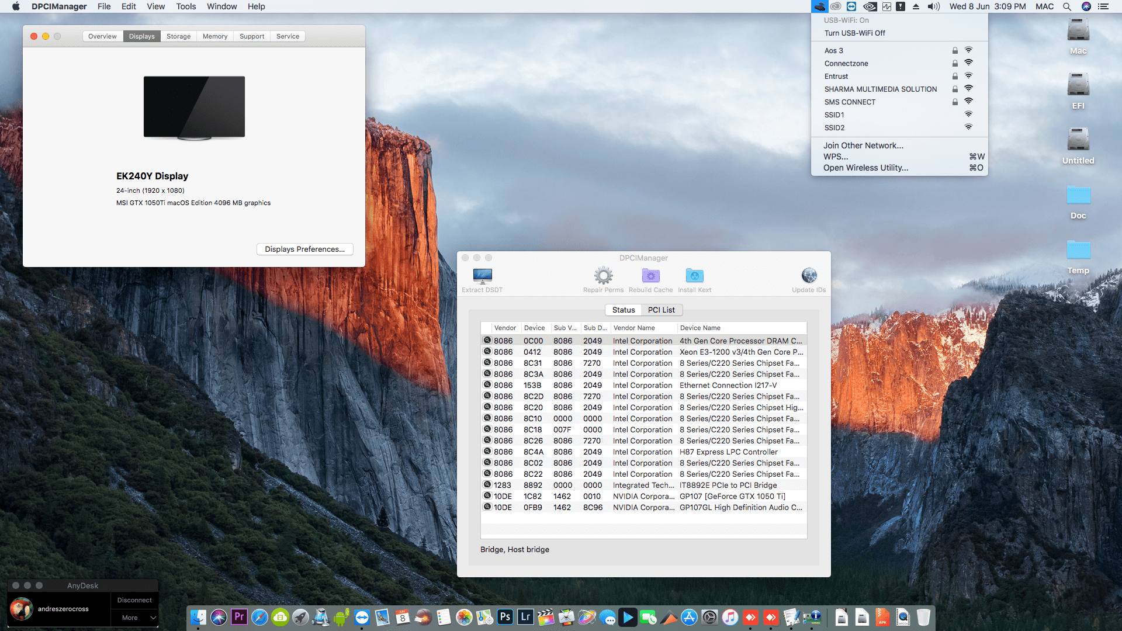Open the Mac drive on the desktop

point(1078,31)
